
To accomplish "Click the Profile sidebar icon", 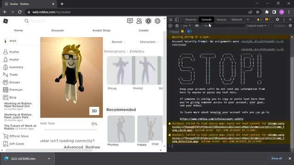I will tap(6, 52).
